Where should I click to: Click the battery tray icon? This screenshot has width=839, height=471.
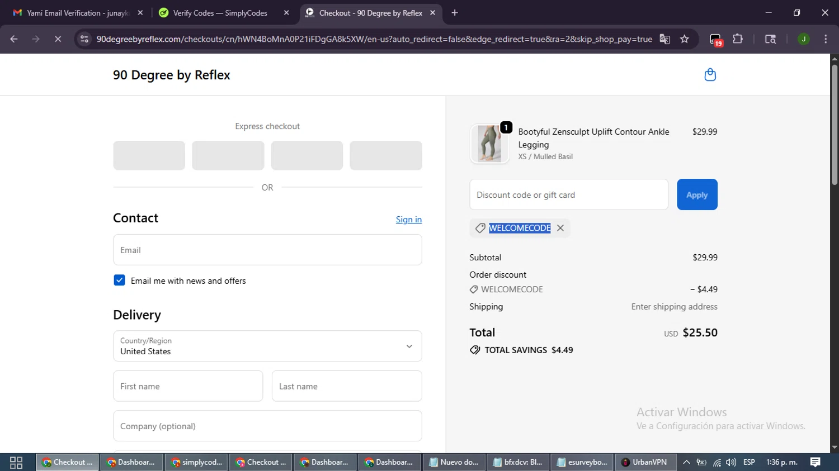point(701,462)
